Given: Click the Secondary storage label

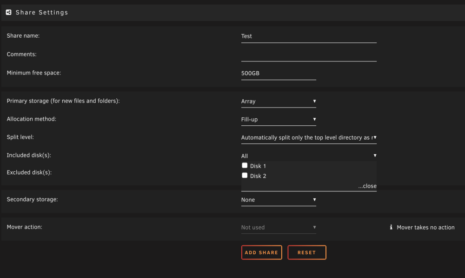Looking at the screenshot, I should [33, 199].
